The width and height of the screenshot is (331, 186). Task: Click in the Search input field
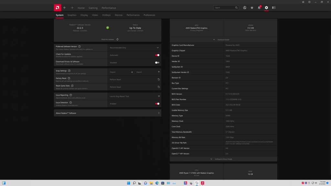(224, 8)
